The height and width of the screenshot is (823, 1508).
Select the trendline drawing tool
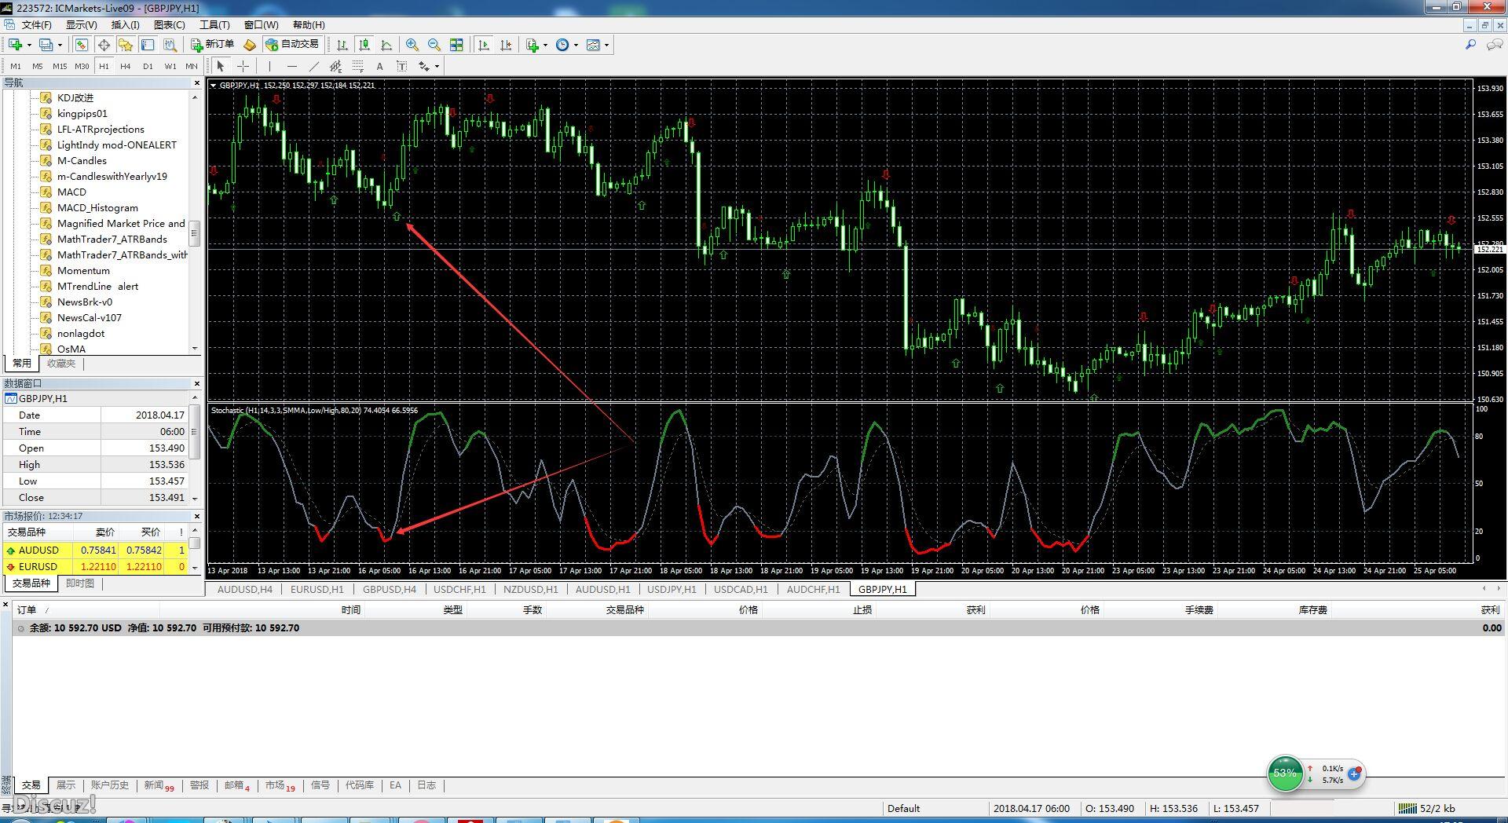[314, 66]
